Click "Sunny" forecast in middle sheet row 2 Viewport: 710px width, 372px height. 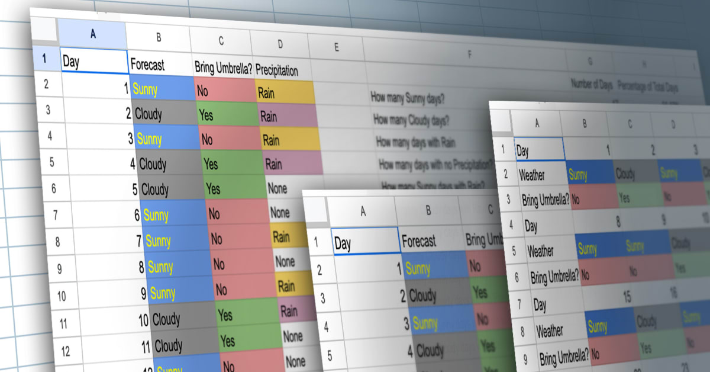point(434,267)
